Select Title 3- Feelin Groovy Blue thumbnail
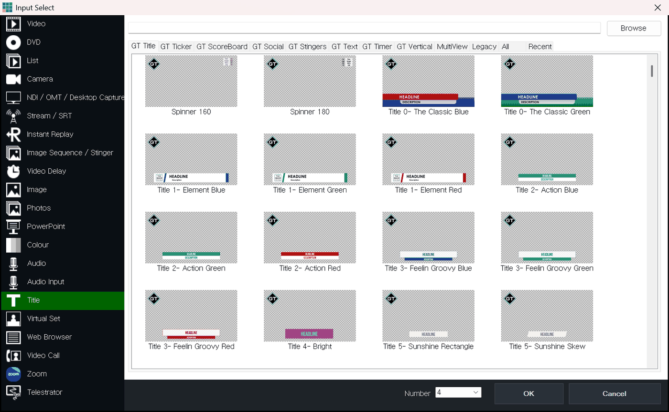Screen dimensions: 669x412 428,237
